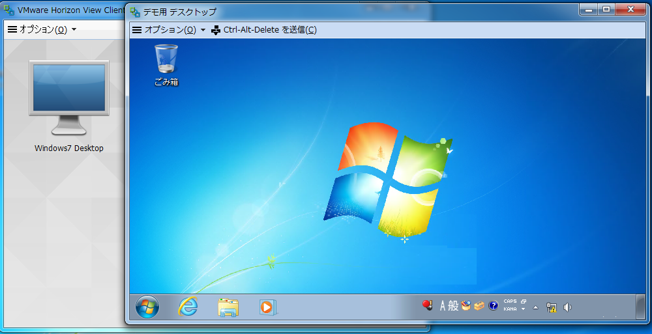Image resolution: width=652 pixels, height=334 pixels.
Task: Restore the language bar with its small restore icon
Action: click(x=524, y=301)
